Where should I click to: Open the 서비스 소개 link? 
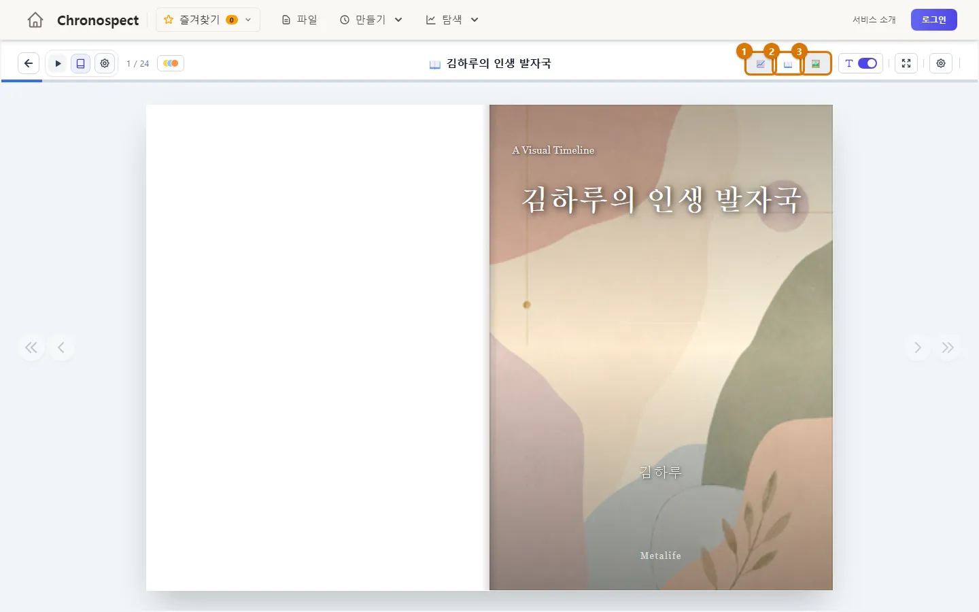874,20
